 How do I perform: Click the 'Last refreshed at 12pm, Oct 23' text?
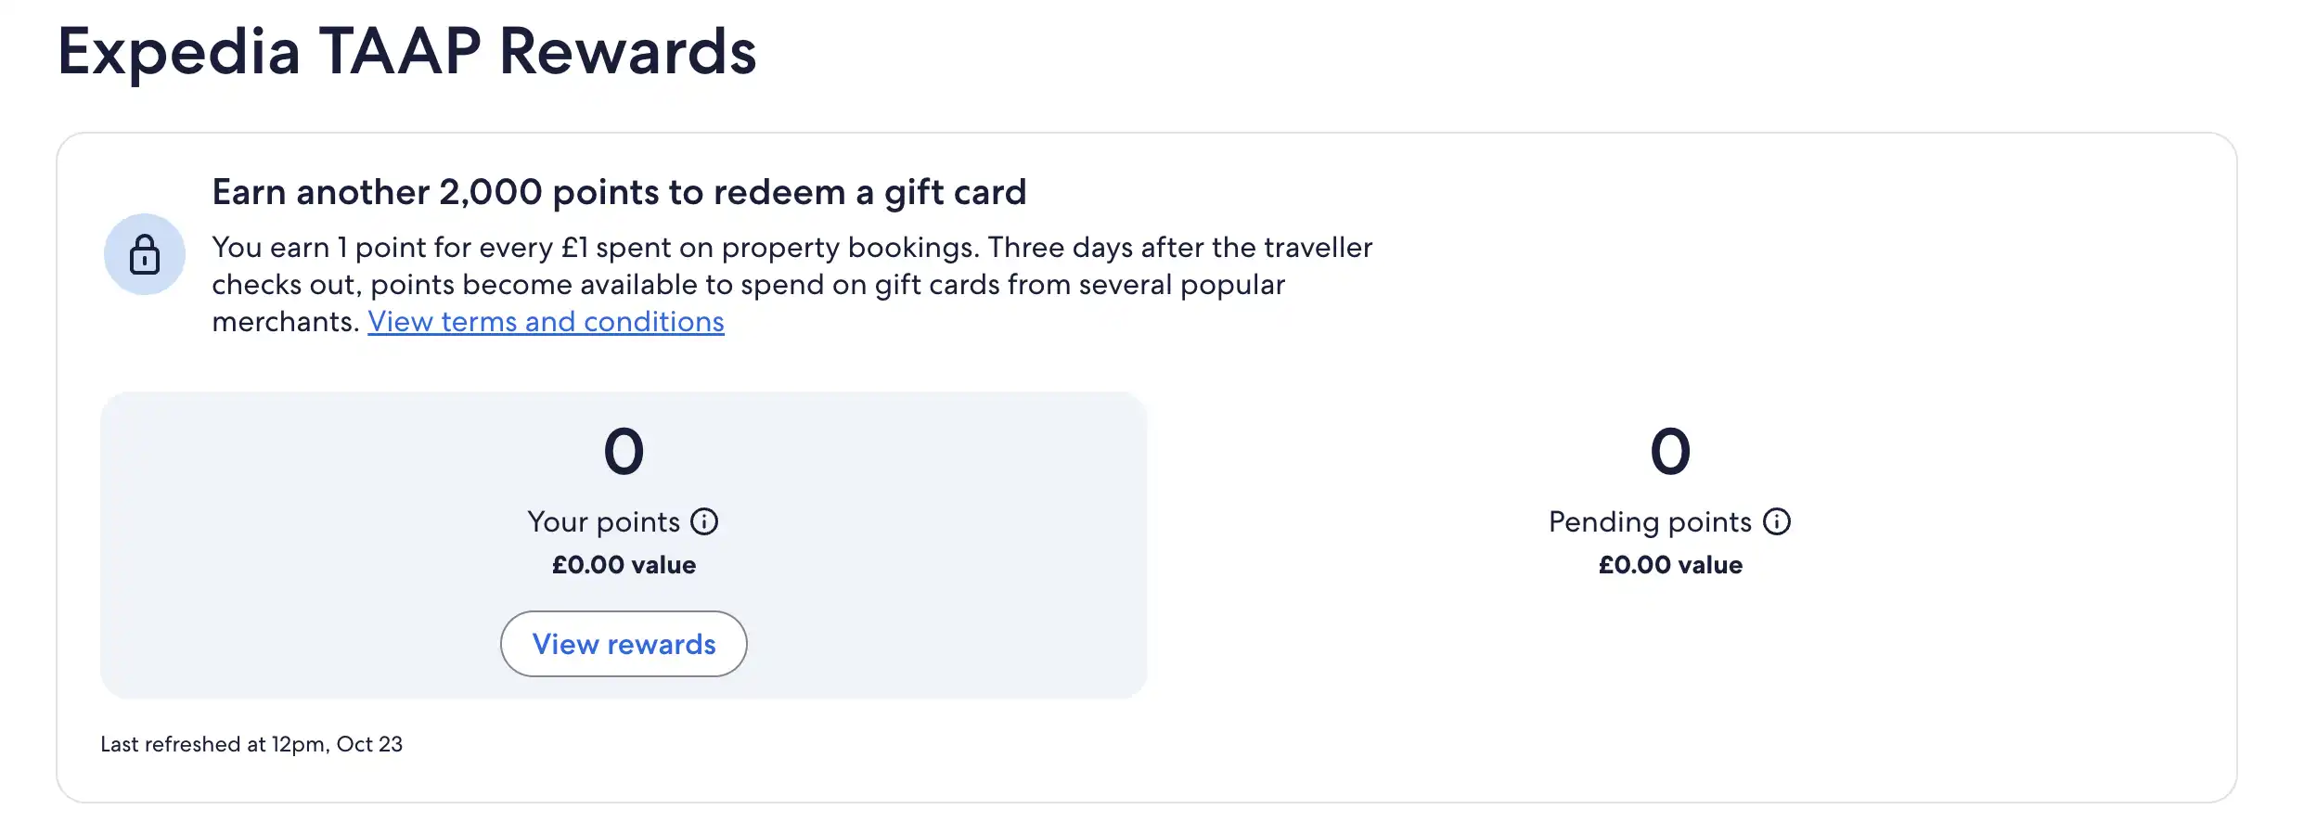point(251,744)
